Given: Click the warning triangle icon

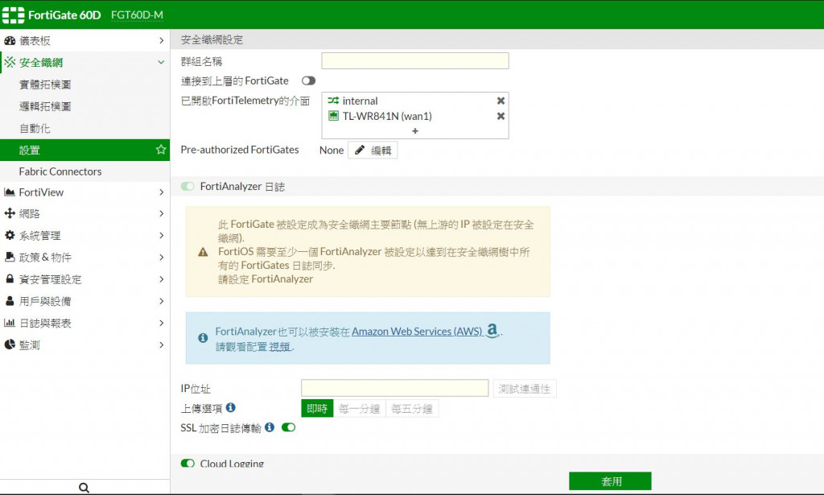Looking at the screenshot, I should click(x=203, y=252).
